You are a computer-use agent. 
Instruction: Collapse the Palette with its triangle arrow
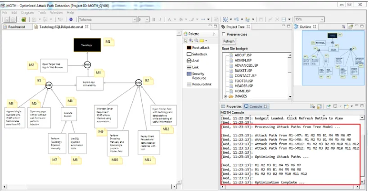[x=214, y=34]
